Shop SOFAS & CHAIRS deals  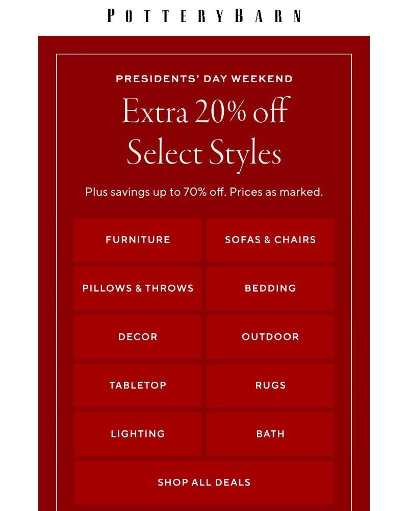270,240
